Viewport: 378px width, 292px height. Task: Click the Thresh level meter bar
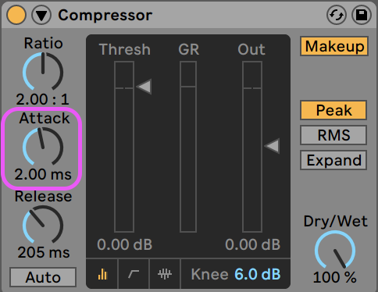[124, 147]
